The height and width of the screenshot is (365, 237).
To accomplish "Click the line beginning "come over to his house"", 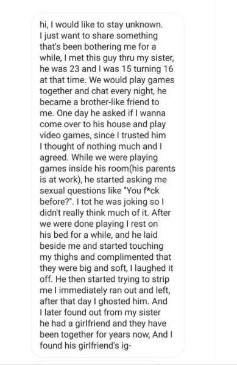I will pos(103,124).
